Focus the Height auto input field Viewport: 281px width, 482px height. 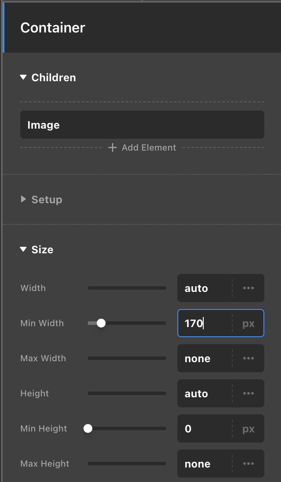coord(204,394)
